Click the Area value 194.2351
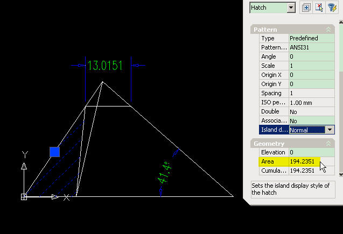343x234 pixels. click(x=302, y=161)
